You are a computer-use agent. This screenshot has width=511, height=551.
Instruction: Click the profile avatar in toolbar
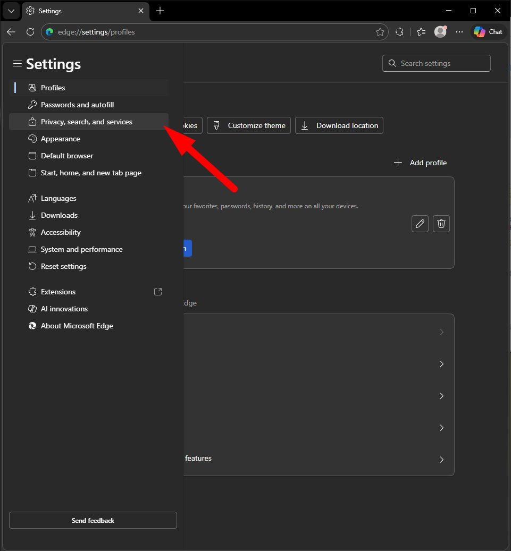440,32
